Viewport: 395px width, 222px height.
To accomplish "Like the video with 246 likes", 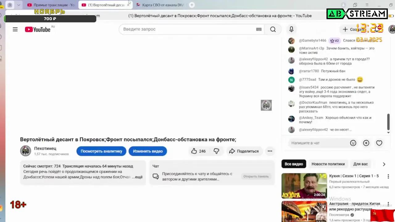I will tap(198, 151).
